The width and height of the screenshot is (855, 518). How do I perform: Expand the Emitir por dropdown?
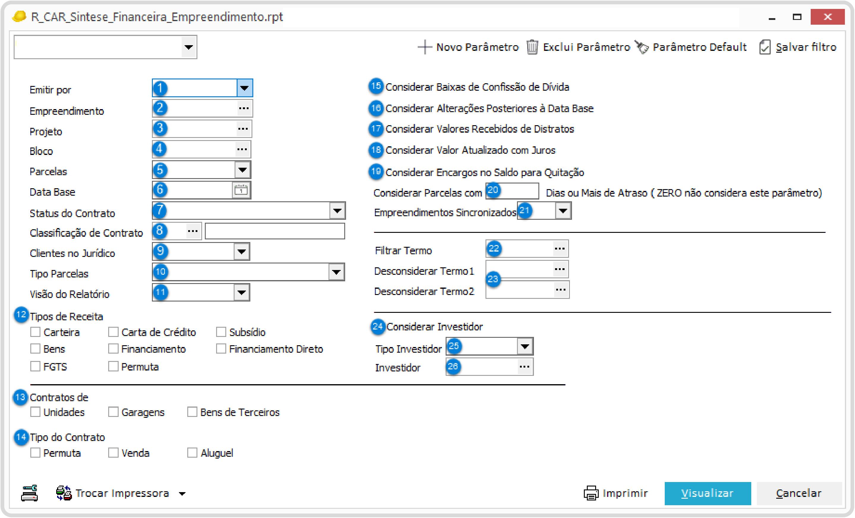pyautogui.click(x=244, y=88)
